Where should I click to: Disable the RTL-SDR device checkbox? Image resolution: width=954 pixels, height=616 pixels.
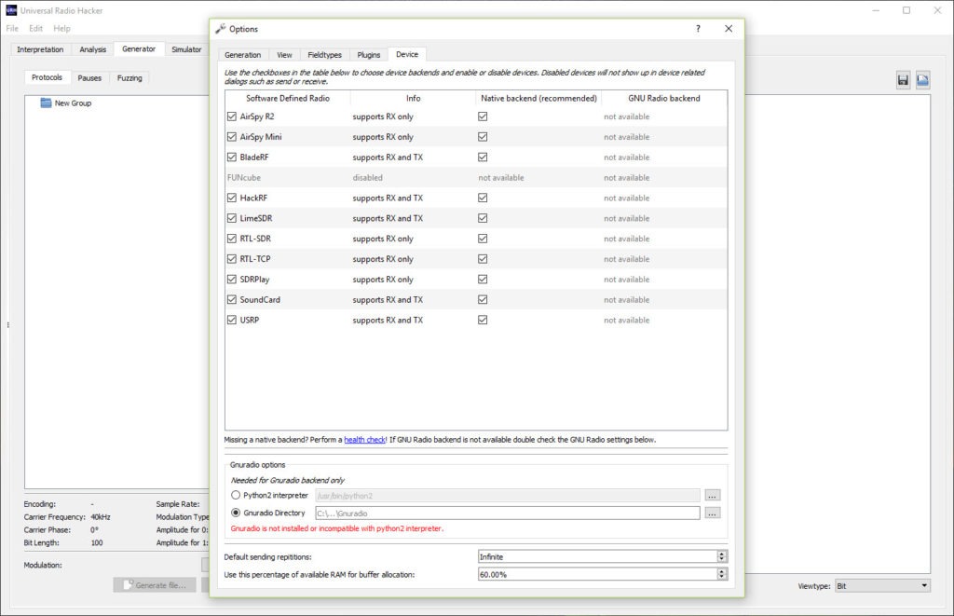(x=232, y=239)
